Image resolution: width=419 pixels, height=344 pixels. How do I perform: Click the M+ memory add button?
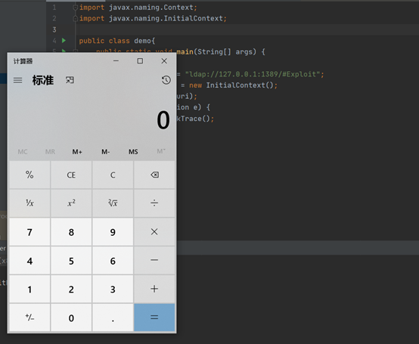coord(77,152)
